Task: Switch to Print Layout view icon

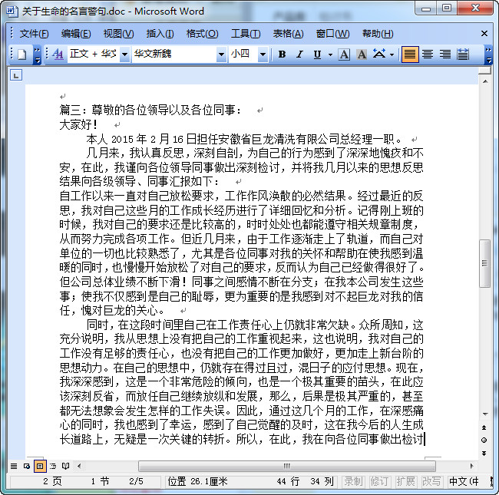Action: click(x=40, y=467)
